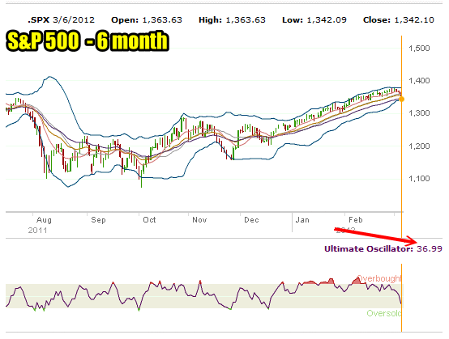
Task: Click the Nov month label on time axis
Action: 199,220
